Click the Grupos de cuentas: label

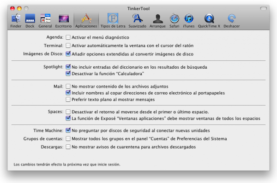pyautogui.click(x=43, y=139)
